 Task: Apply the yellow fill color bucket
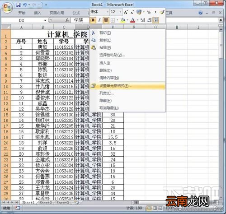[x=123, y=20]
